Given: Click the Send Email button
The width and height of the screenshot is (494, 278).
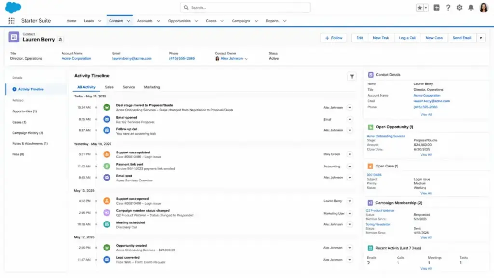Looking at the screenshot, I should (x=462, y=38).
